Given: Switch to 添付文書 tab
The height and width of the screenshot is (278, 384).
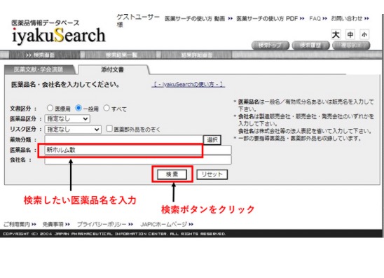Looking at the screenshot, I should [x=113, y=70].
